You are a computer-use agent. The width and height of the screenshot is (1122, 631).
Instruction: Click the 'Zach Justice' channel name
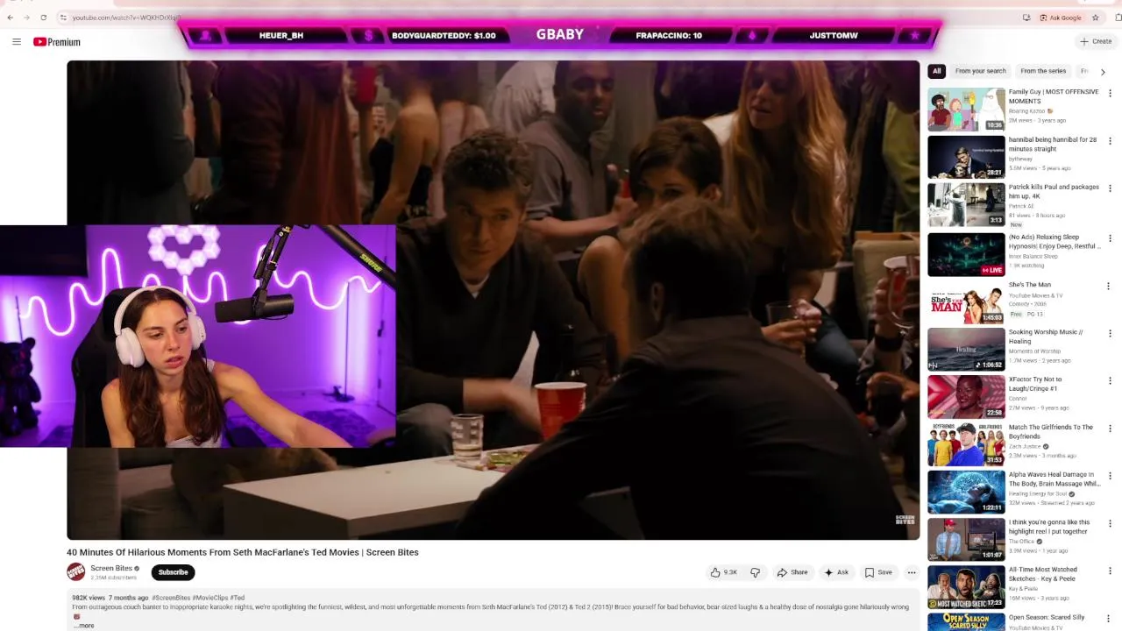(x=1025, y=447)
